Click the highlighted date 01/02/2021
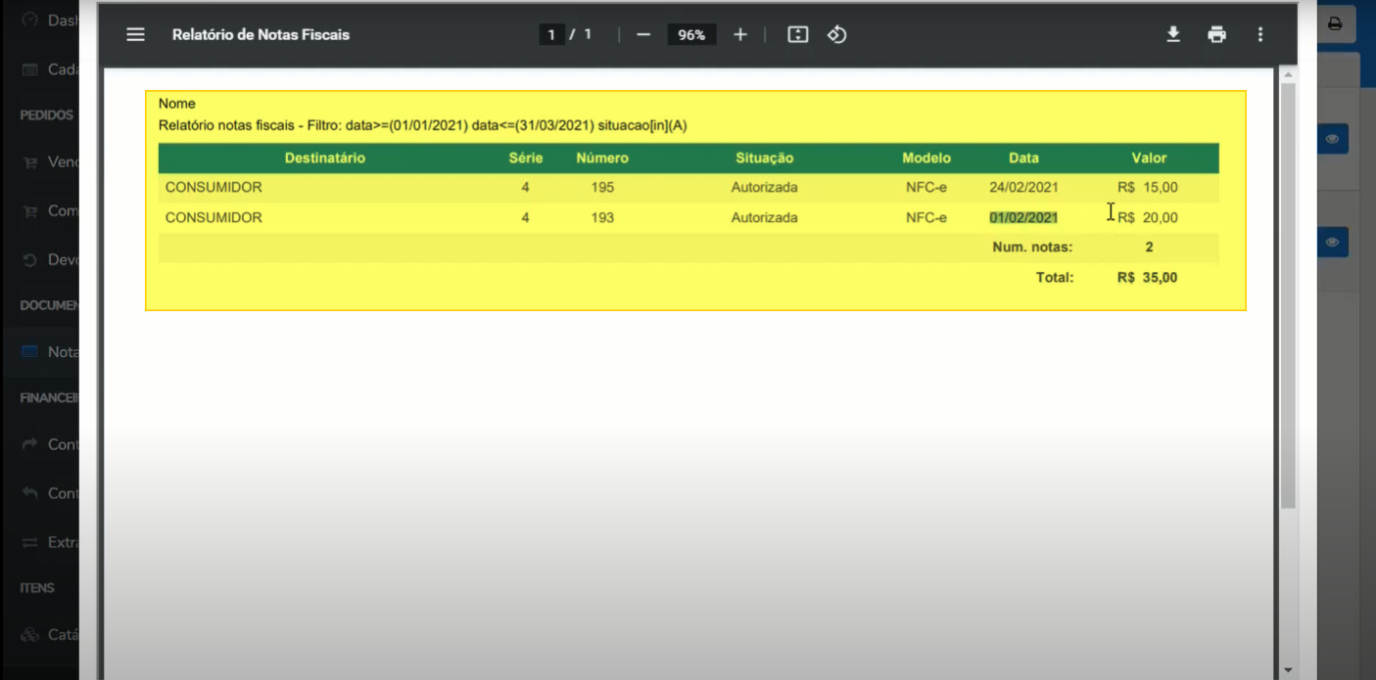Screen dimensions: 1376x680 1023,217
